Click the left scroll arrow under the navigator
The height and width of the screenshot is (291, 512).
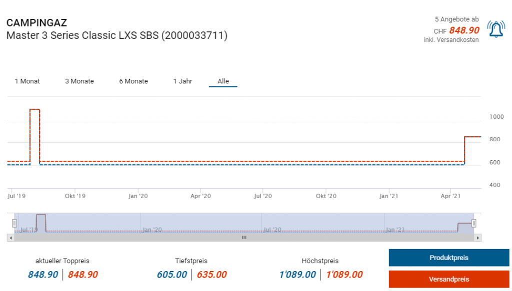click(10, 238)
